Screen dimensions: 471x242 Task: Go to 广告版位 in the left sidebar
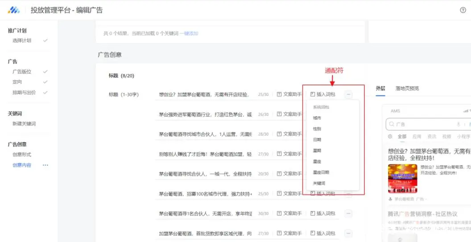22,71
